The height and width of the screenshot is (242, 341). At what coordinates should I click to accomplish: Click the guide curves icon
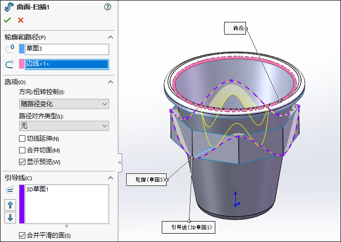coord(10,189)
